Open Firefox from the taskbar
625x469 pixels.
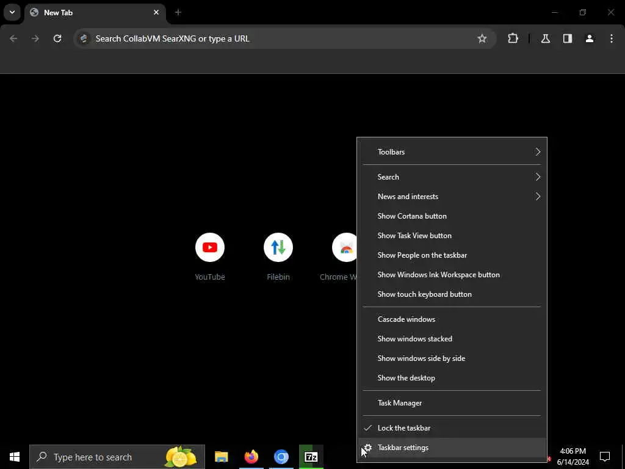point(251,457)
